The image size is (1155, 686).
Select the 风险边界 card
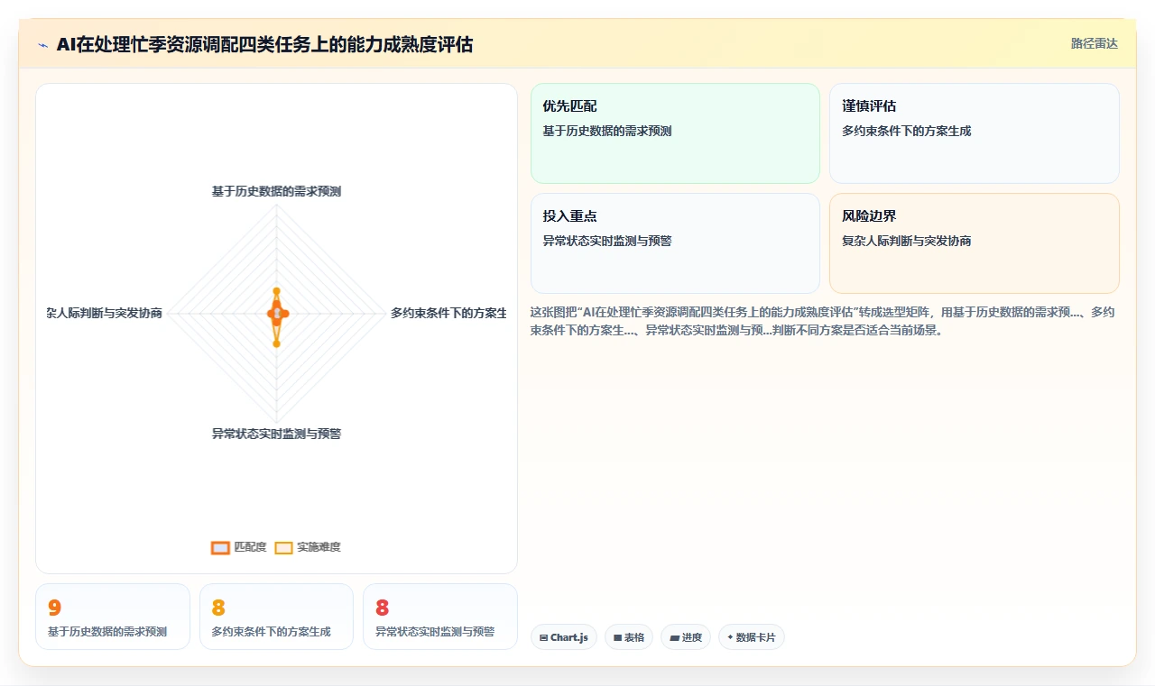975,243
